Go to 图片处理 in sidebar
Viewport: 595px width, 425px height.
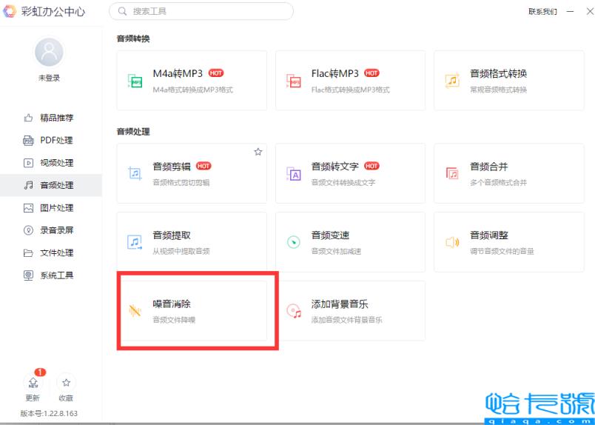click(51, 208)
